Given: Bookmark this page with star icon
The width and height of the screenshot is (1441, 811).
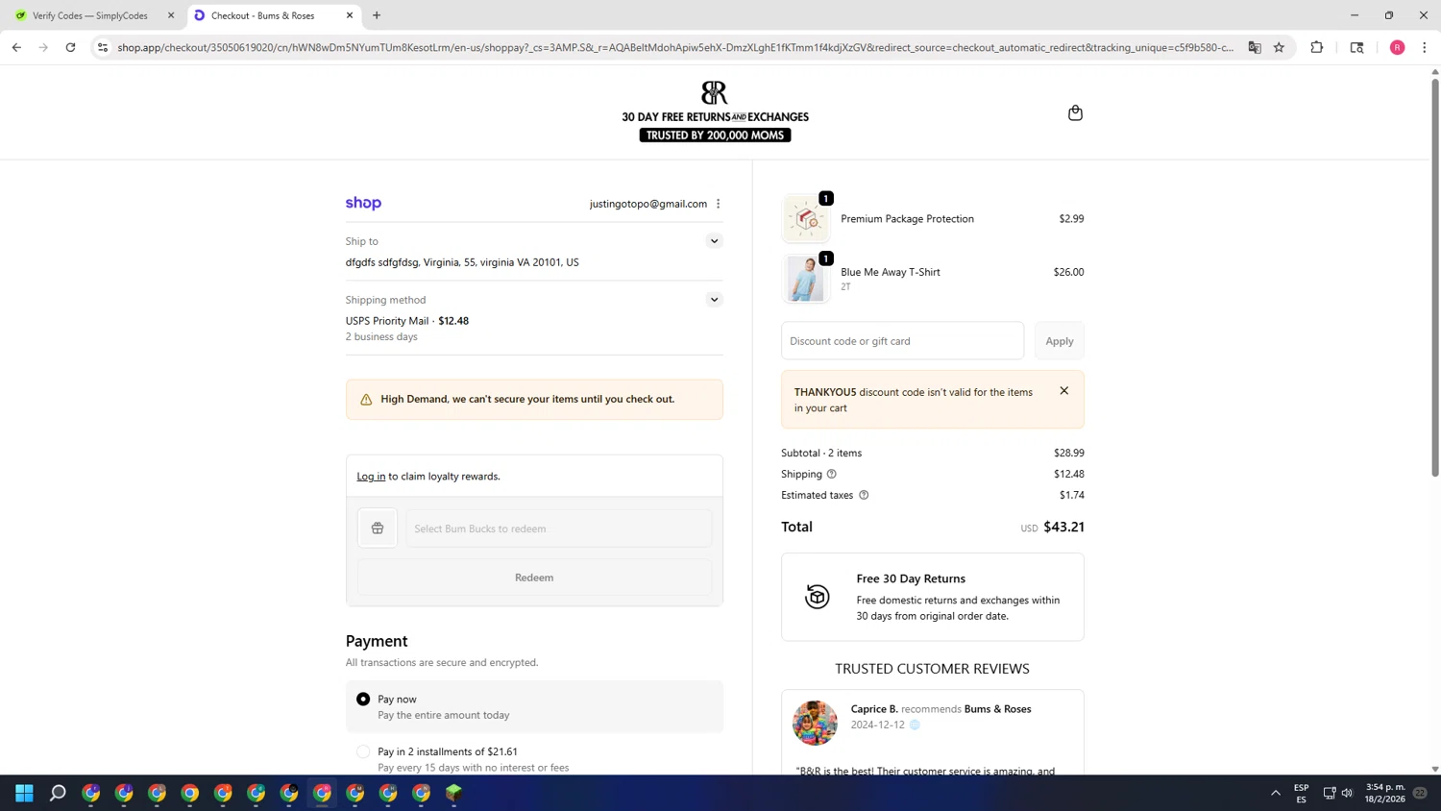Looking at the screenshot, I should click(1279, 47).
